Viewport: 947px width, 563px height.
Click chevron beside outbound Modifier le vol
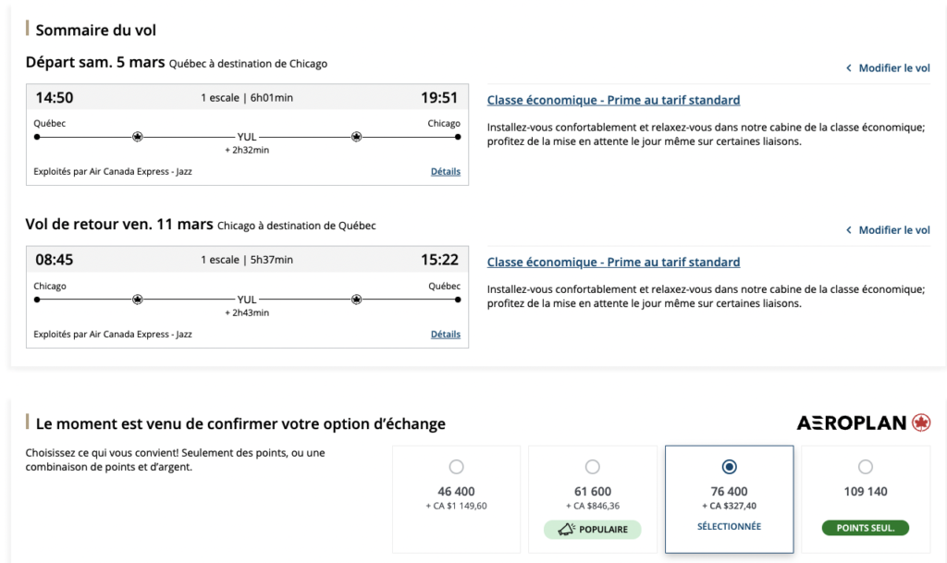[x=849, y=68]
